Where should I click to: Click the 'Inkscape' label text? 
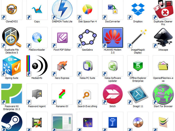coord(163,50)
